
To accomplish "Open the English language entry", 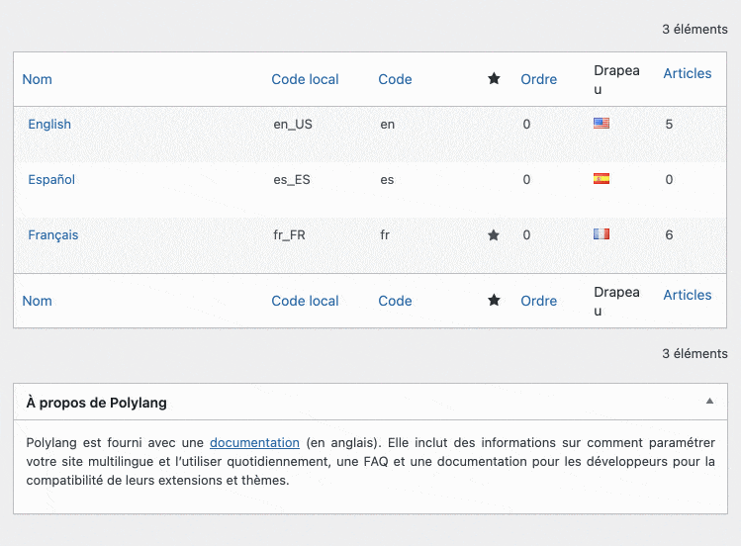I will (49, 124).
